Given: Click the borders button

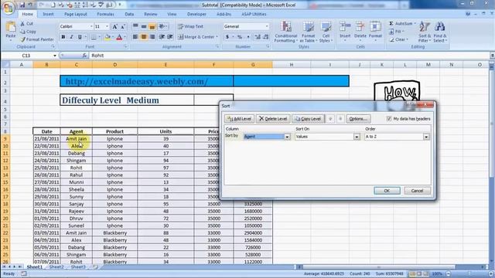Looking at the screenshot, I should click(94, 37).
